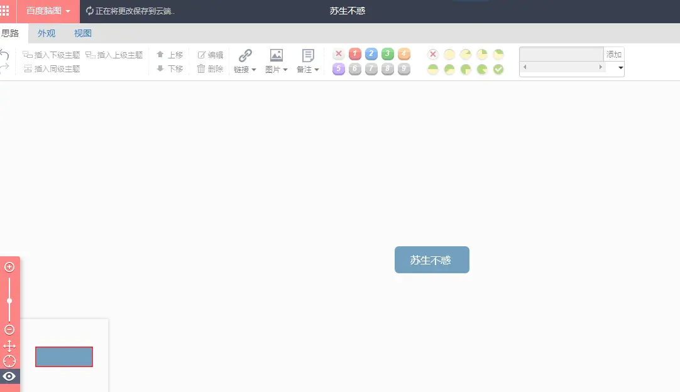The width and height of the screenshot is (680, 392).
Task: Click the 苏生不惑 document title
Action: [x=348, y=11]
